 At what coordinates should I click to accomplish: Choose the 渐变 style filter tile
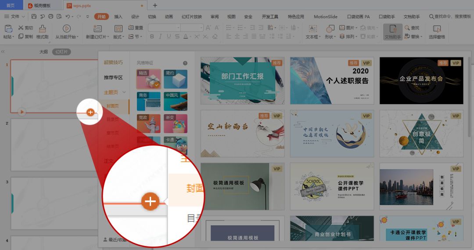(x=176, y=123)
